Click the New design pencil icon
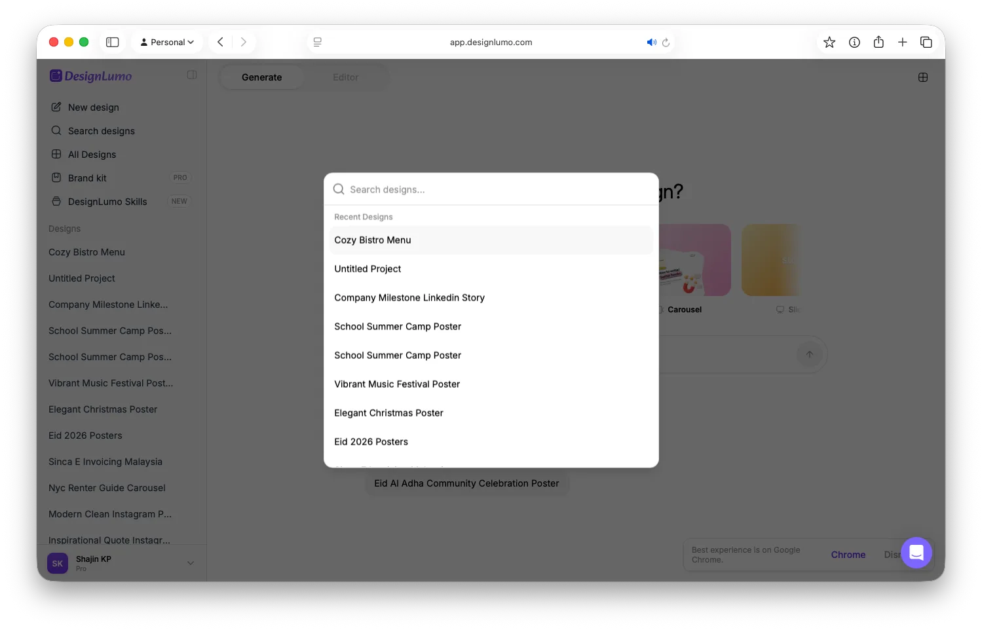Screen dimensions: 982x630 [x=56, y=107]
